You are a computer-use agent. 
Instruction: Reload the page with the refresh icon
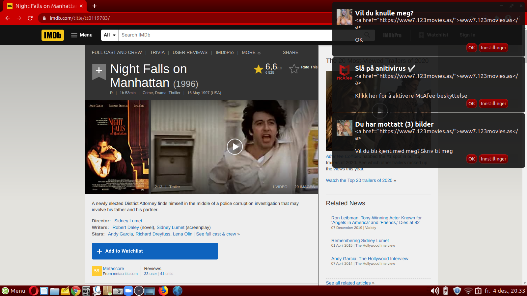(30, 18)
